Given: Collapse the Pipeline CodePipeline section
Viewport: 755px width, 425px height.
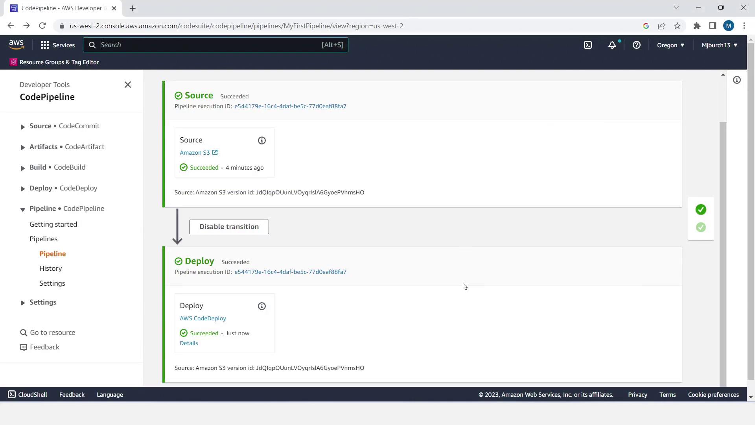Looking at the screenshot, I should [x=22, y=209].
